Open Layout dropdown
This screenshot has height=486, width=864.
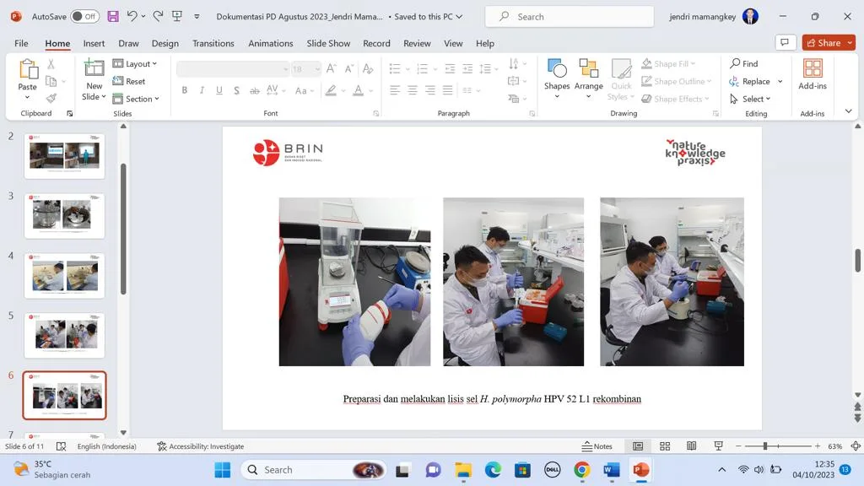[135, 64]
